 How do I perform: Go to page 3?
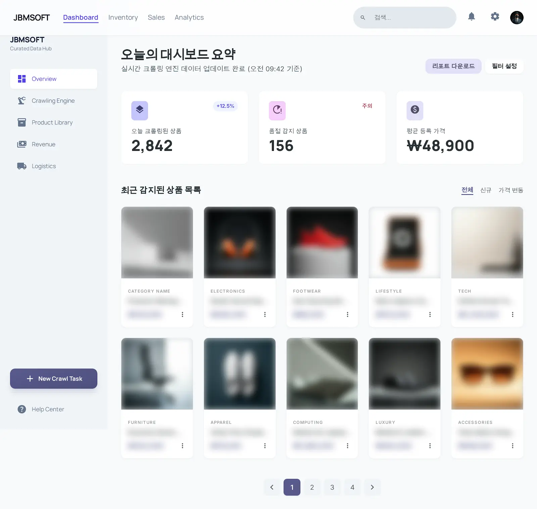(x=332, y=487)
